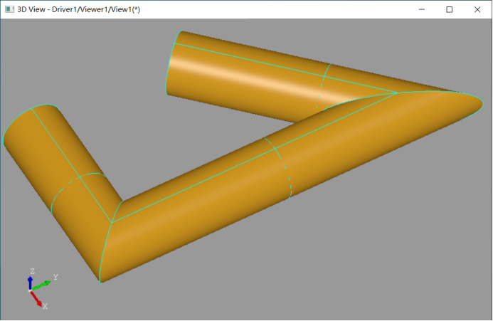
Task: Click the green Y axis arrow
Action: coord(41,285)
